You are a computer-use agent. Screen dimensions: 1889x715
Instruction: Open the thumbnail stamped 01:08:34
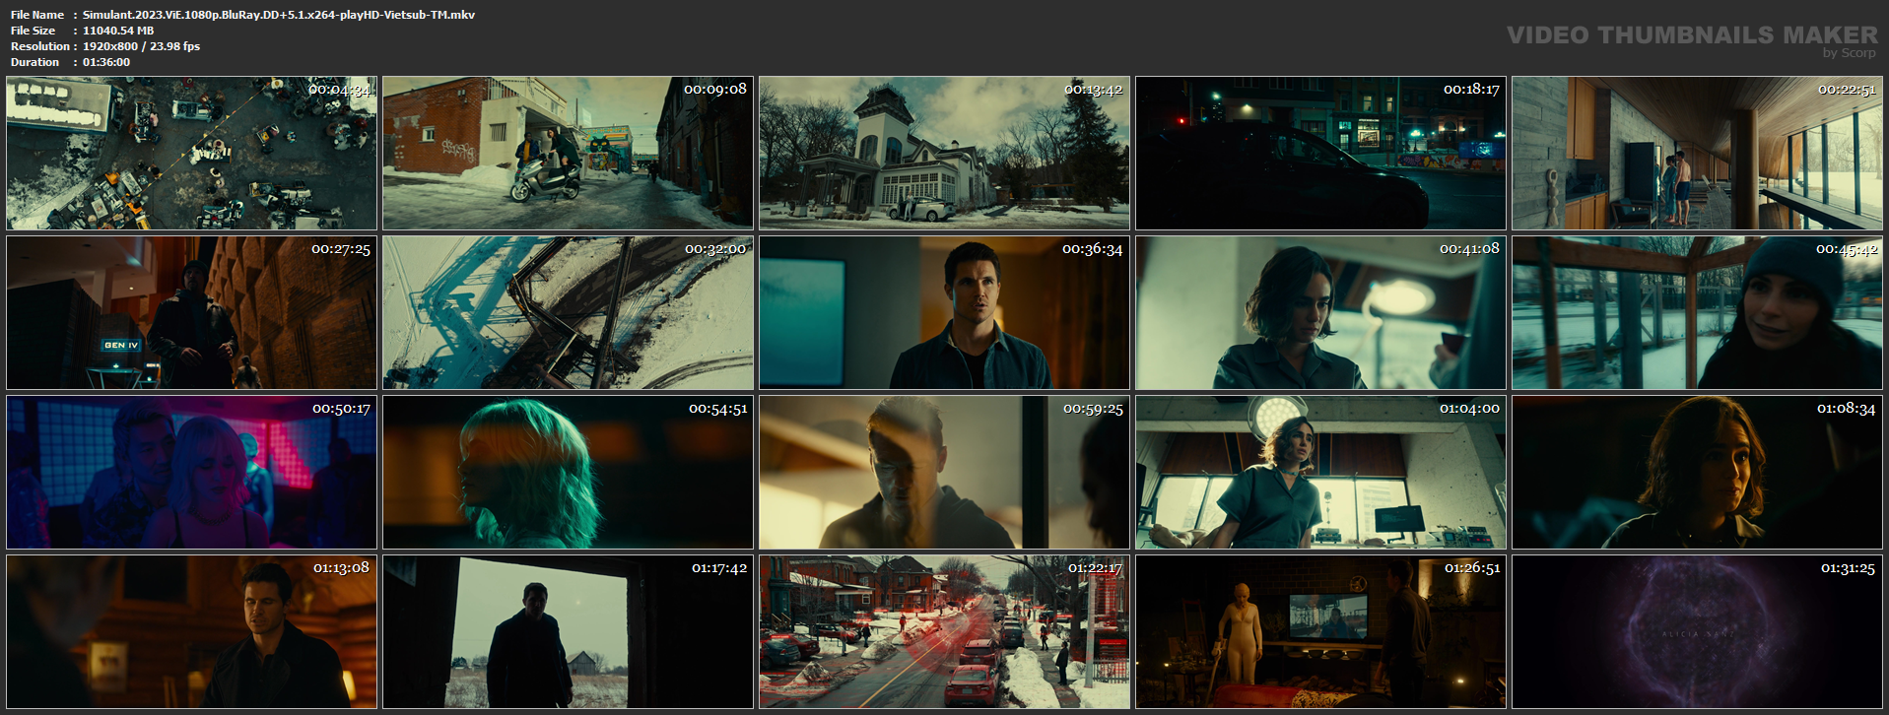pos(1697,473)
